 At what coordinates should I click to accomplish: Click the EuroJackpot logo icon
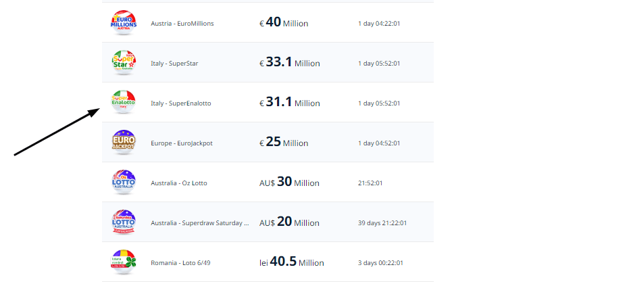point(124,142)
